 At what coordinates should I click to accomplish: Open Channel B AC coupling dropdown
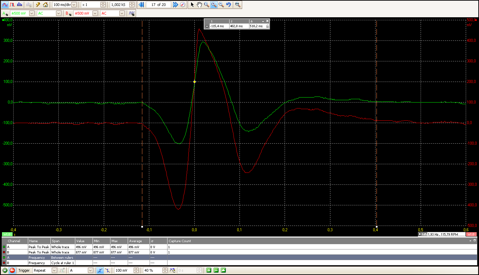coord(122,13)
